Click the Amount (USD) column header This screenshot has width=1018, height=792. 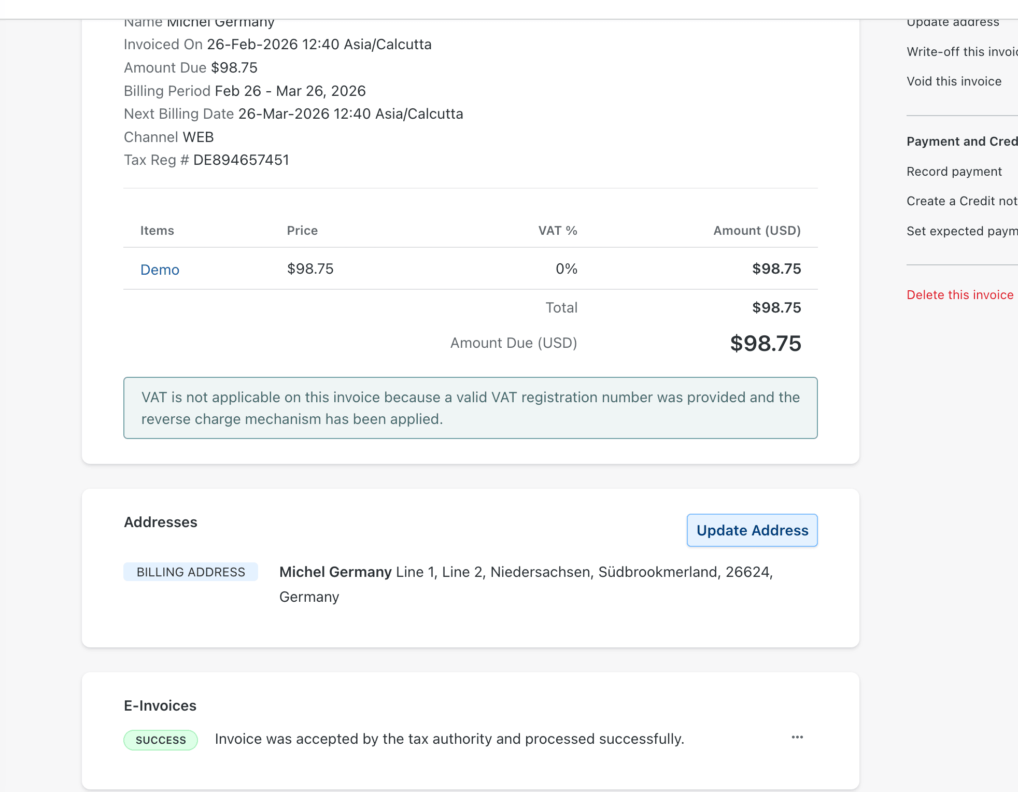click(x=756, y=231)
